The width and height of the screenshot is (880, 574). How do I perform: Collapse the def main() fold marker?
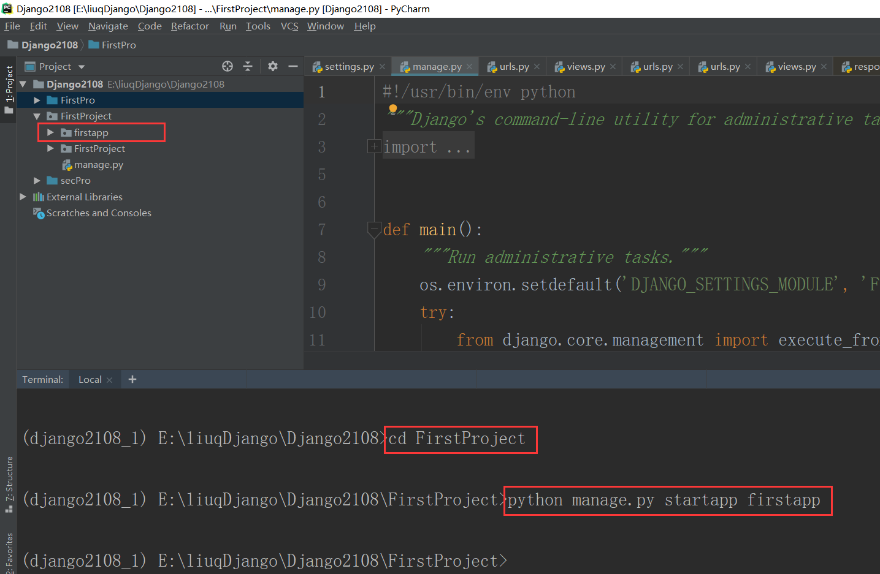[x=373, y=230]
